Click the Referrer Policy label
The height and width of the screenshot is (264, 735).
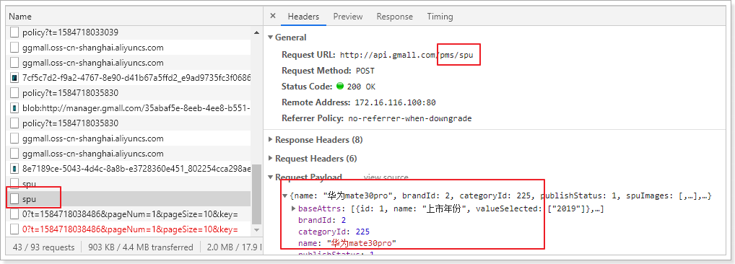click(313, 118)
